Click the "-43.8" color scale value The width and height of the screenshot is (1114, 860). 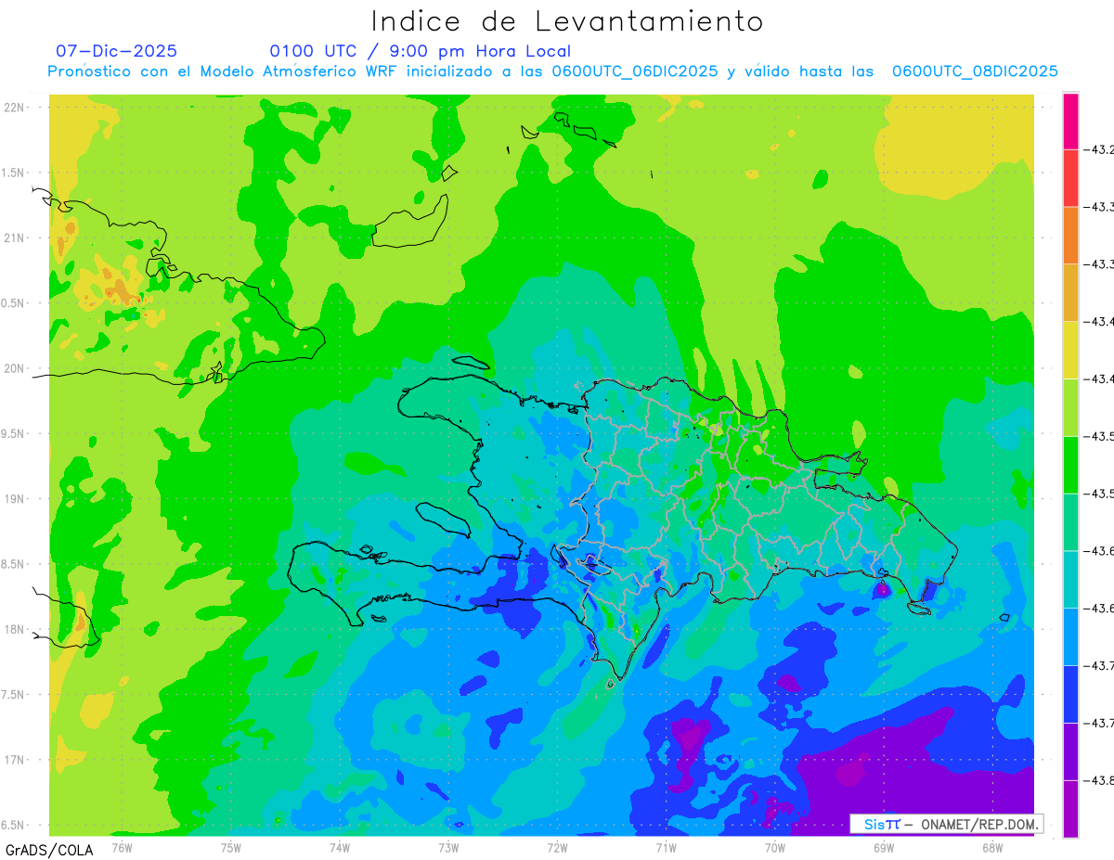point(1099,780)
